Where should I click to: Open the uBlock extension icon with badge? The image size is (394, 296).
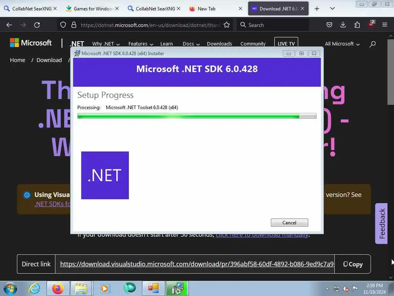(371, 24)
